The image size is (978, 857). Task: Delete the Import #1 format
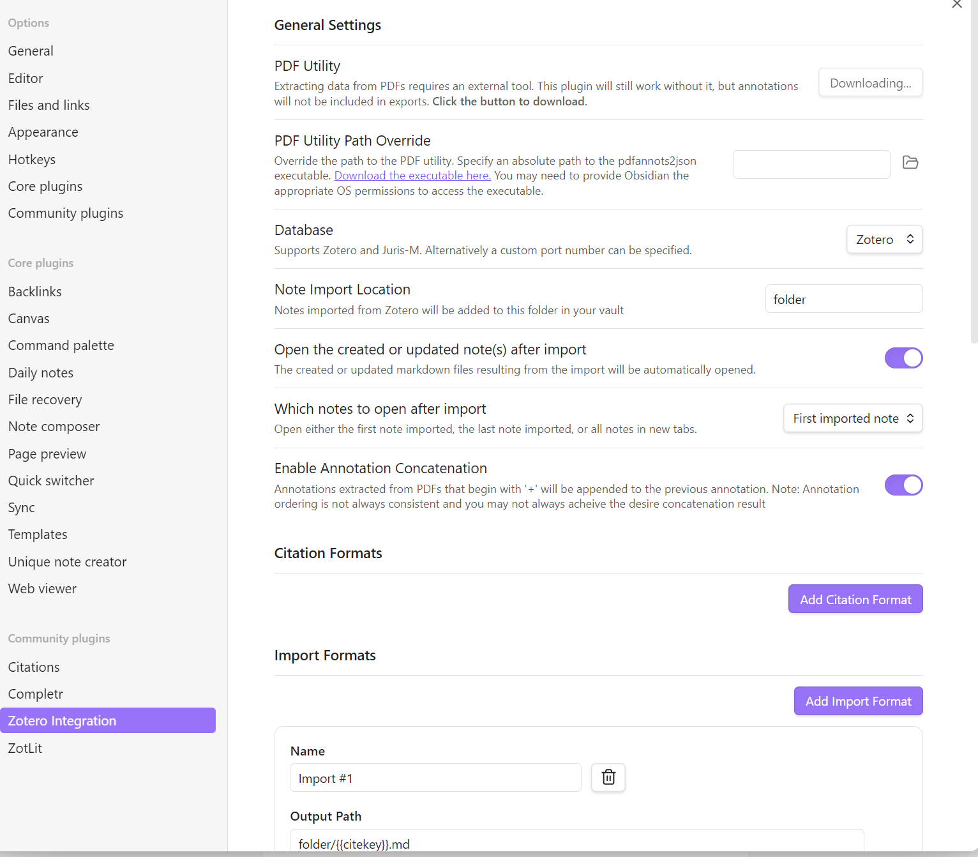(x=608, y=778)
